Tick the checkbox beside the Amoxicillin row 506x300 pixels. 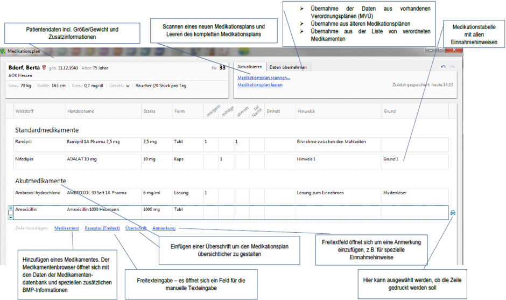[11, 213]
